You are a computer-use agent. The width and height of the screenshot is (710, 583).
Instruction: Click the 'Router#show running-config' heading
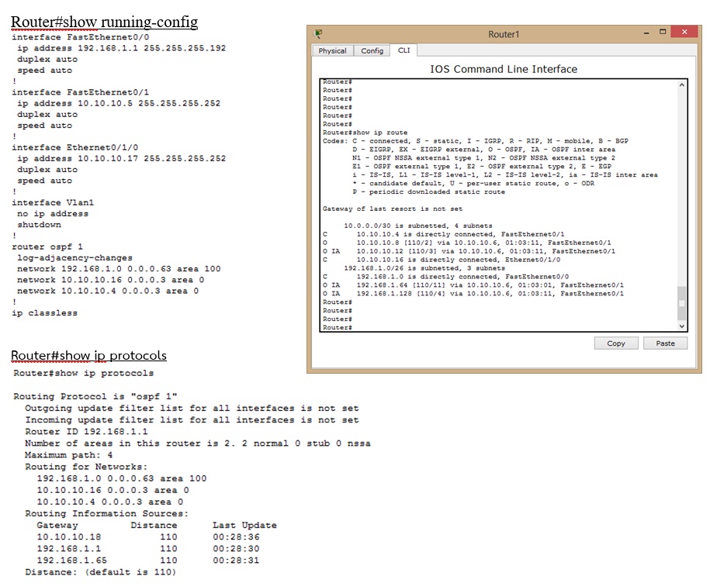click(x=104, y=22)
